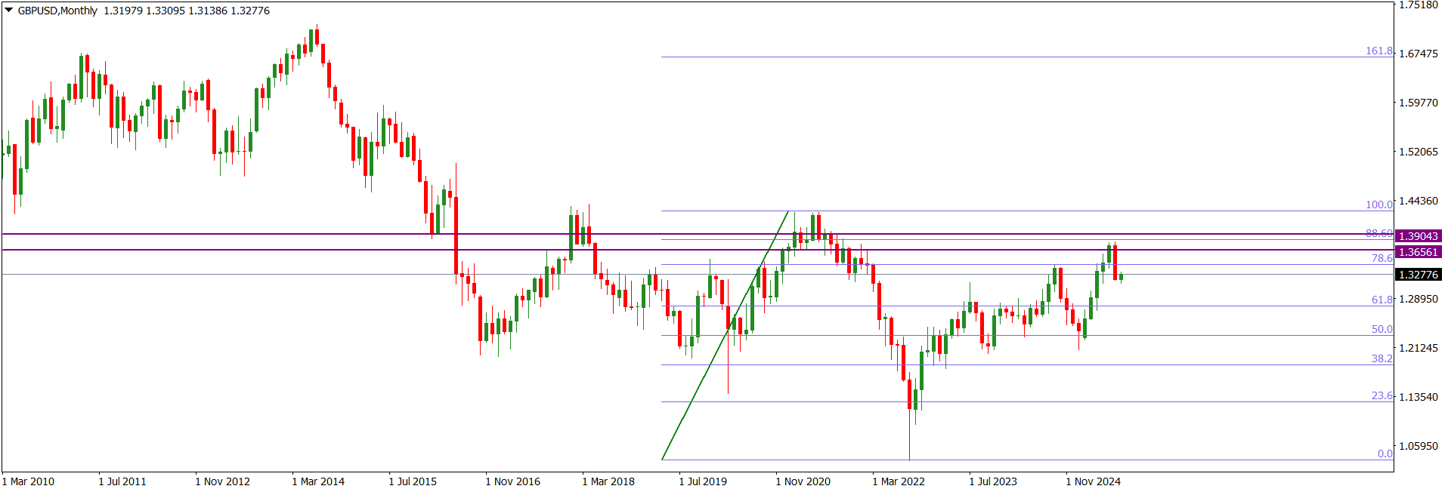Image resolution: width=1448 pixels, height=492 pixels.
Task: Click the 1 Mar 2022 date label
Action: click(x=899, y=481)
